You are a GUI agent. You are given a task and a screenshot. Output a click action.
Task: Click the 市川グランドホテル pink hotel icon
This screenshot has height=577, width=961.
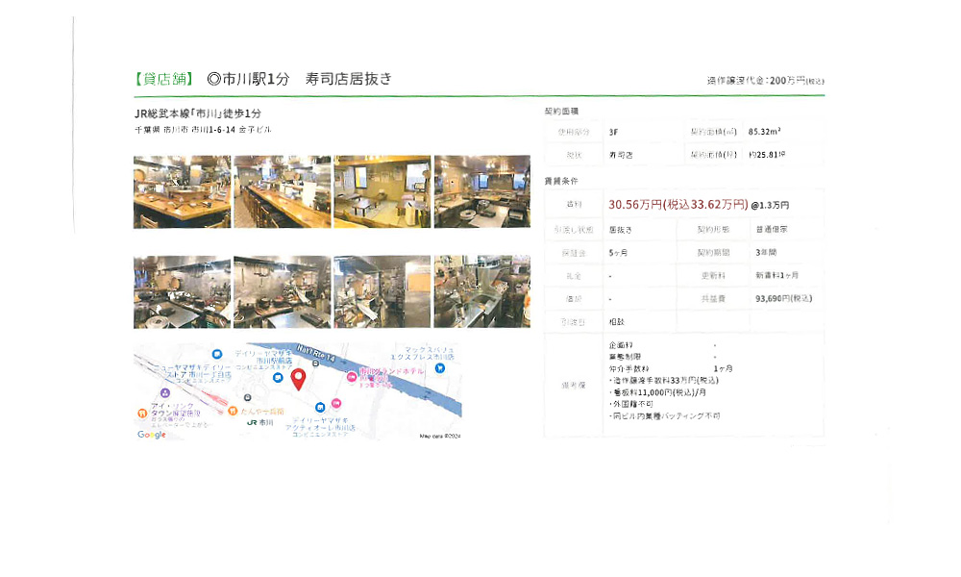352,376
